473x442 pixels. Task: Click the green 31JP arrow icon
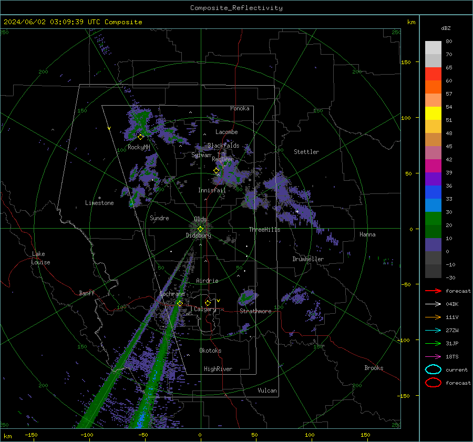[x=433, y=343]
